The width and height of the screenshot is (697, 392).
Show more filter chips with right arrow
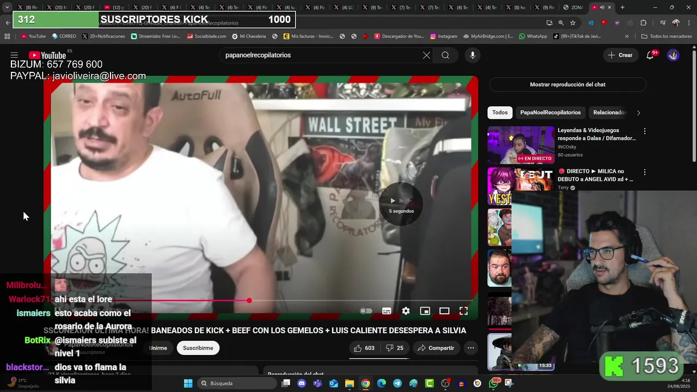638,113
